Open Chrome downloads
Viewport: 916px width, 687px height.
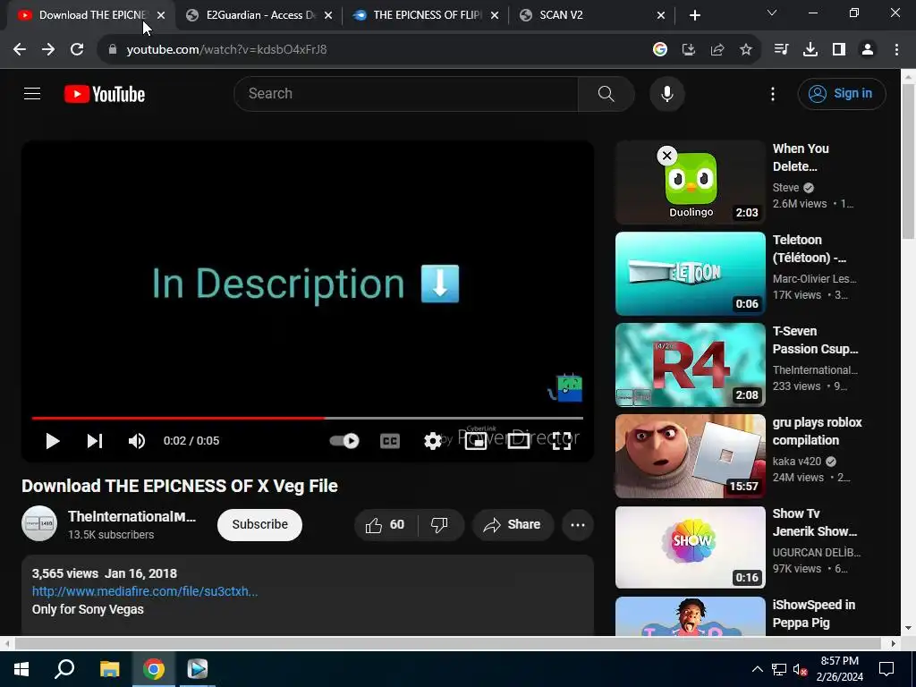tap(810, 50)
